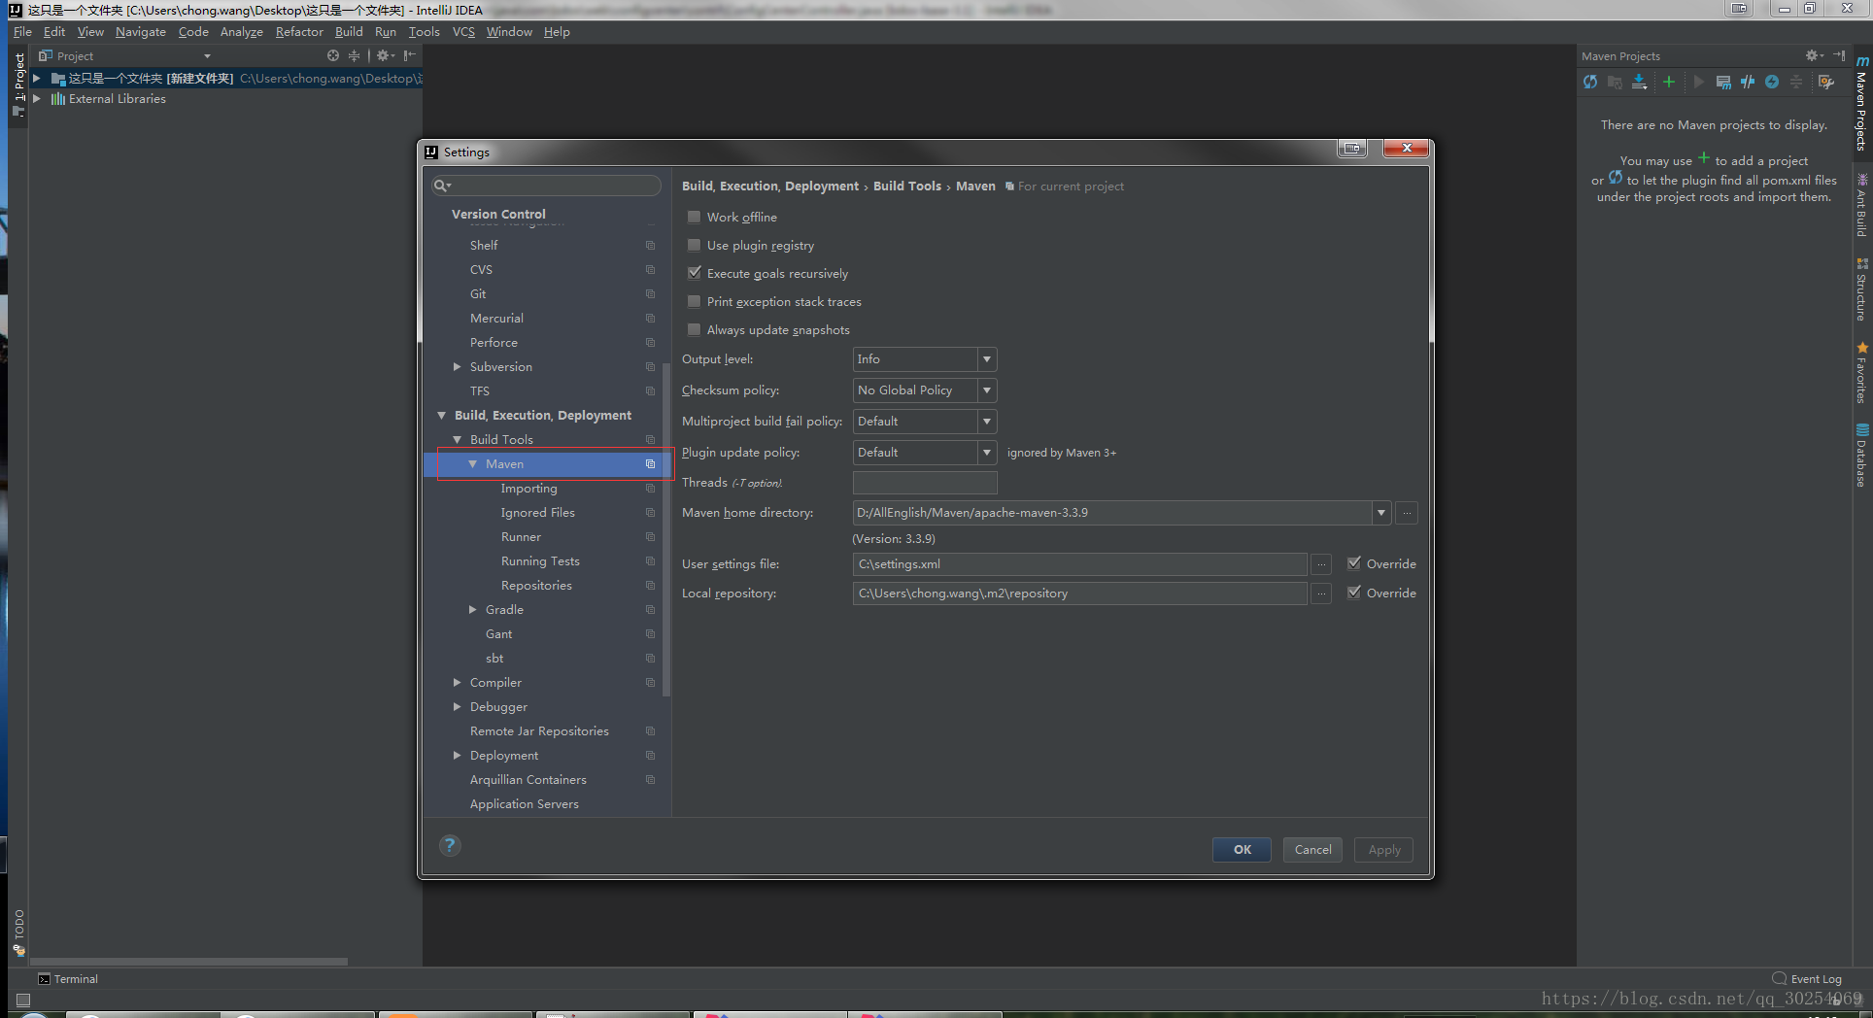This screenshot has height=1018, width=1873.
Task: Click Cancel in Settings dialog
Action: point(1312,850)
